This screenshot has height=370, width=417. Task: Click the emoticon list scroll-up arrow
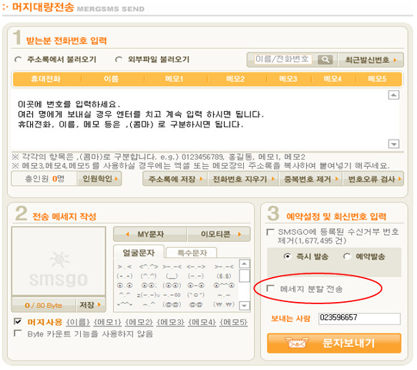point(245,264)
